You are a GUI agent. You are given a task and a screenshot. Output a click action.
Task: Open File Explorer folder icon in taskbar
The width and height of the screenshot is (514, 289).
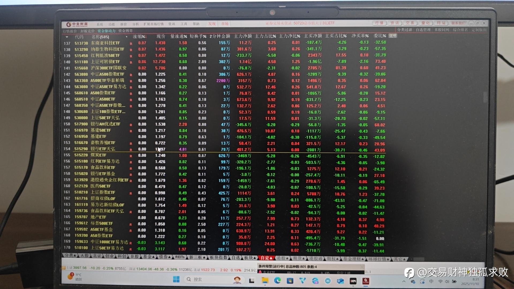pyautogui.click(x=265, y=280)
